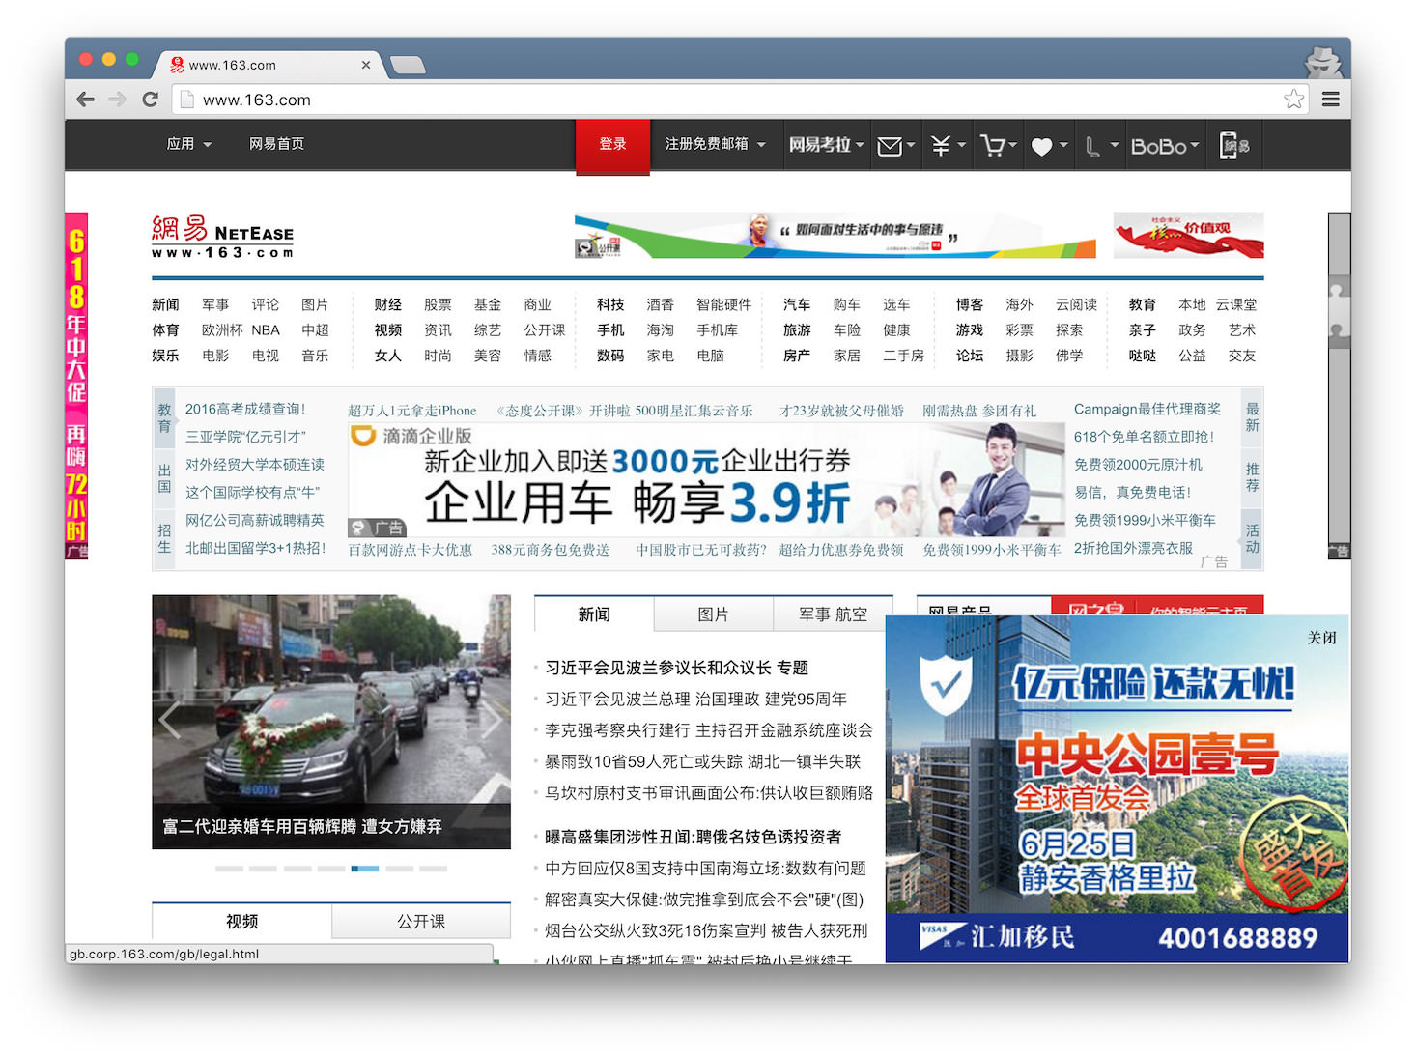The width and height of the screenshot is (1416, 1057).
Task: Click the address bar URL field
Action: pyautogui.click(x=734, y=100)
